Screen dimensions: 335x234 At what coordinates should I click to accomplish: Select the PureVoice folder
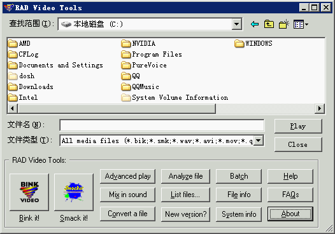144,65
